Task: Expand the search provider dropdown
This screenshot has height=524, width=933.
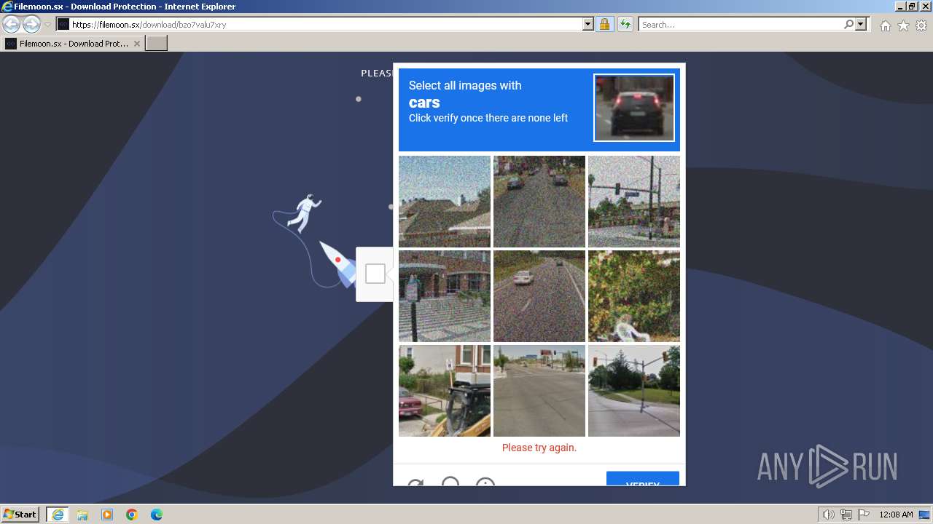Action: [x=861, y=25]
